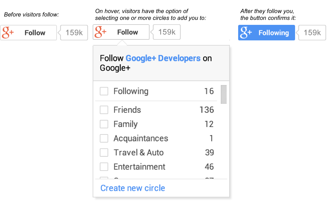Check the Following circle checkbox
This screenshot has height=201, width=328.
coord(104,91)
